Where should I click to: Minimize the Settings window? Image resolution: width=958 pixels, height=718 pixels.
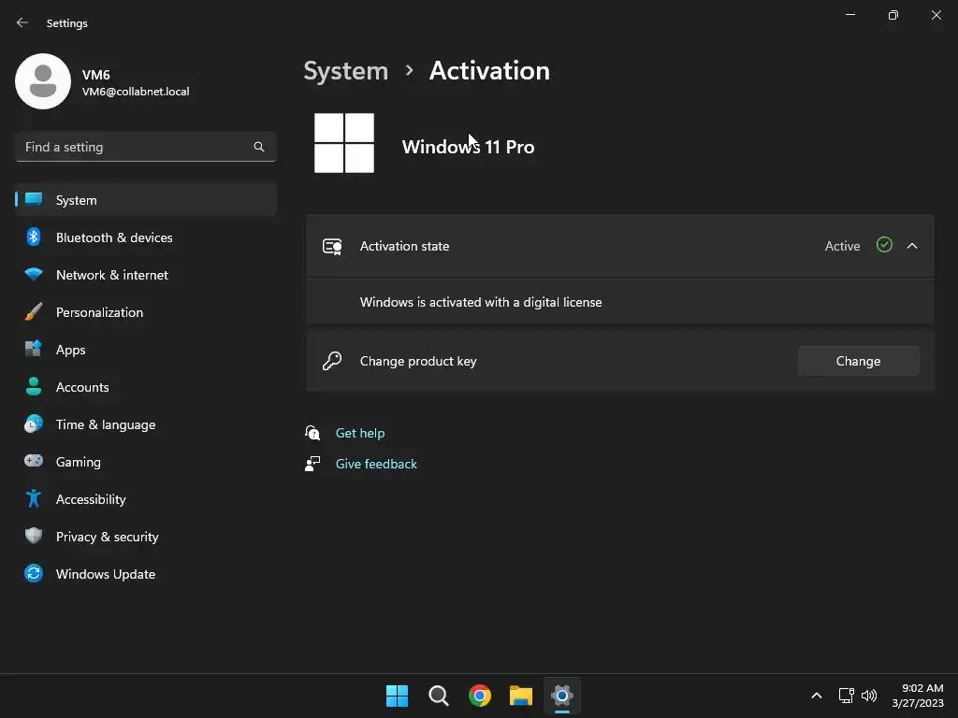click(849, 15)
